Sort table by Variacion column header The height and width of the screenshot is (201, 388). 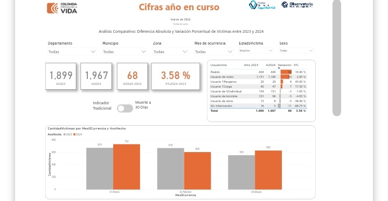pos(285,65)
